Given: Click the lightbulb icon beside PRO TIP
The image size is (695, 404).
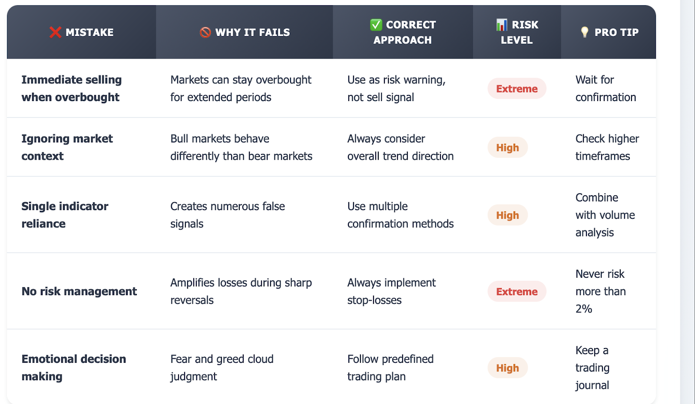Looking at the screenshot, I should click(585, 32).
